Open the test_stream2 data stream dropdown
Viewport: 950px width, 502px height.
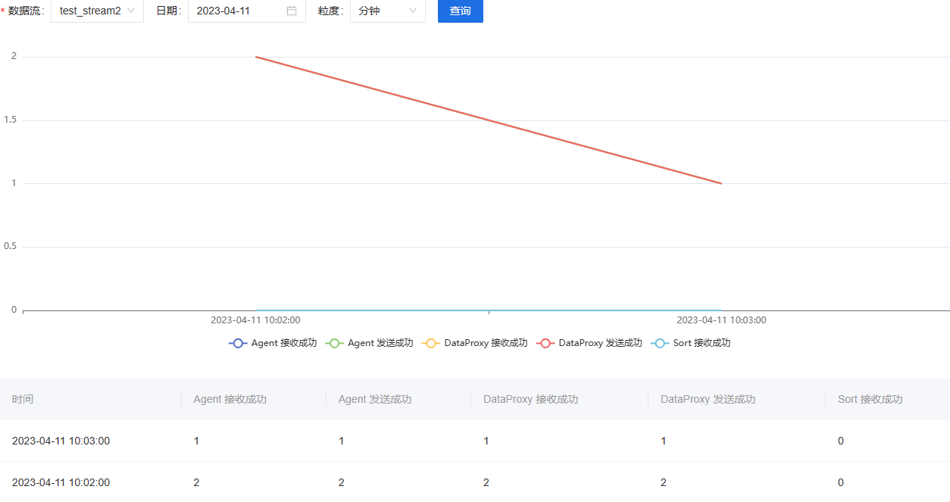point(97,11)
